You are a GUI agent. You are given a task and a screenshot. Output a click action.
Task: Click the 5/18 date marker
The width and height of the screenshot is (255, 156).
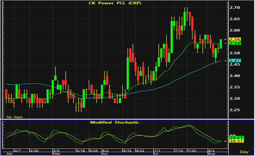pyautogui.click(x=81, y=151)
